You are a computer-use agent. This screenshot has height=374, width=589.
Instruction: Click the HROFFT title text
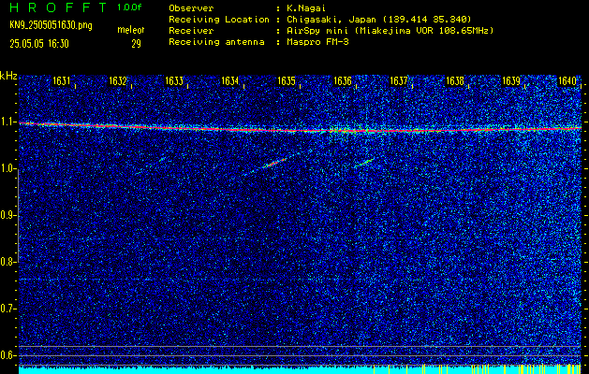click(59, 7)
